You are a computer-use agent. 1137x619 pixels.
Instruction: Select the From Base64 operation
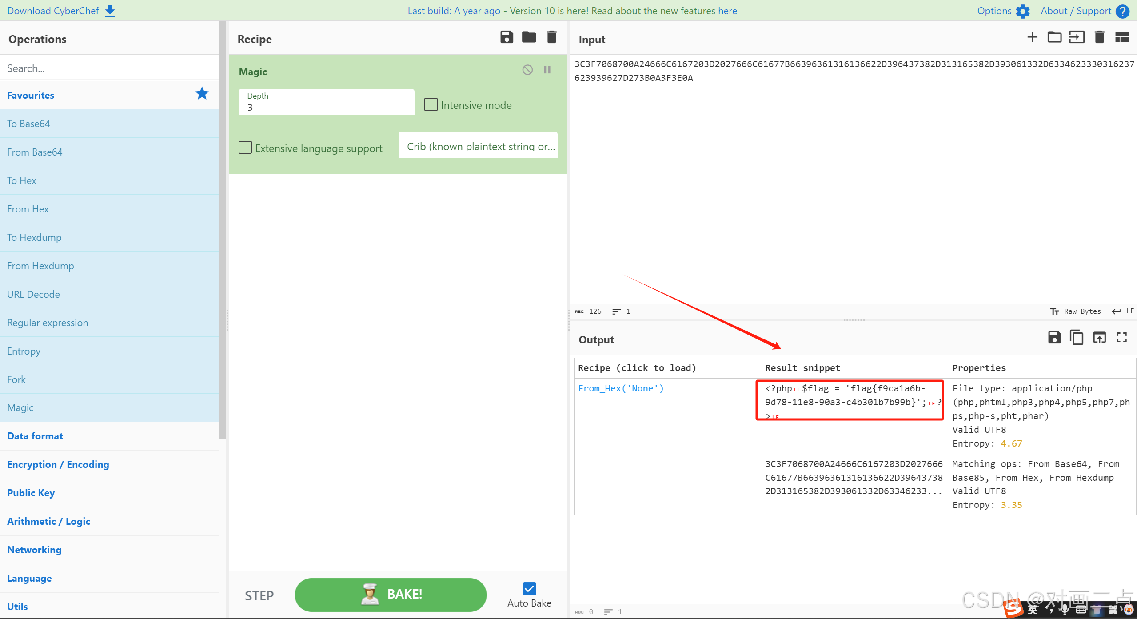click(110, 152)
